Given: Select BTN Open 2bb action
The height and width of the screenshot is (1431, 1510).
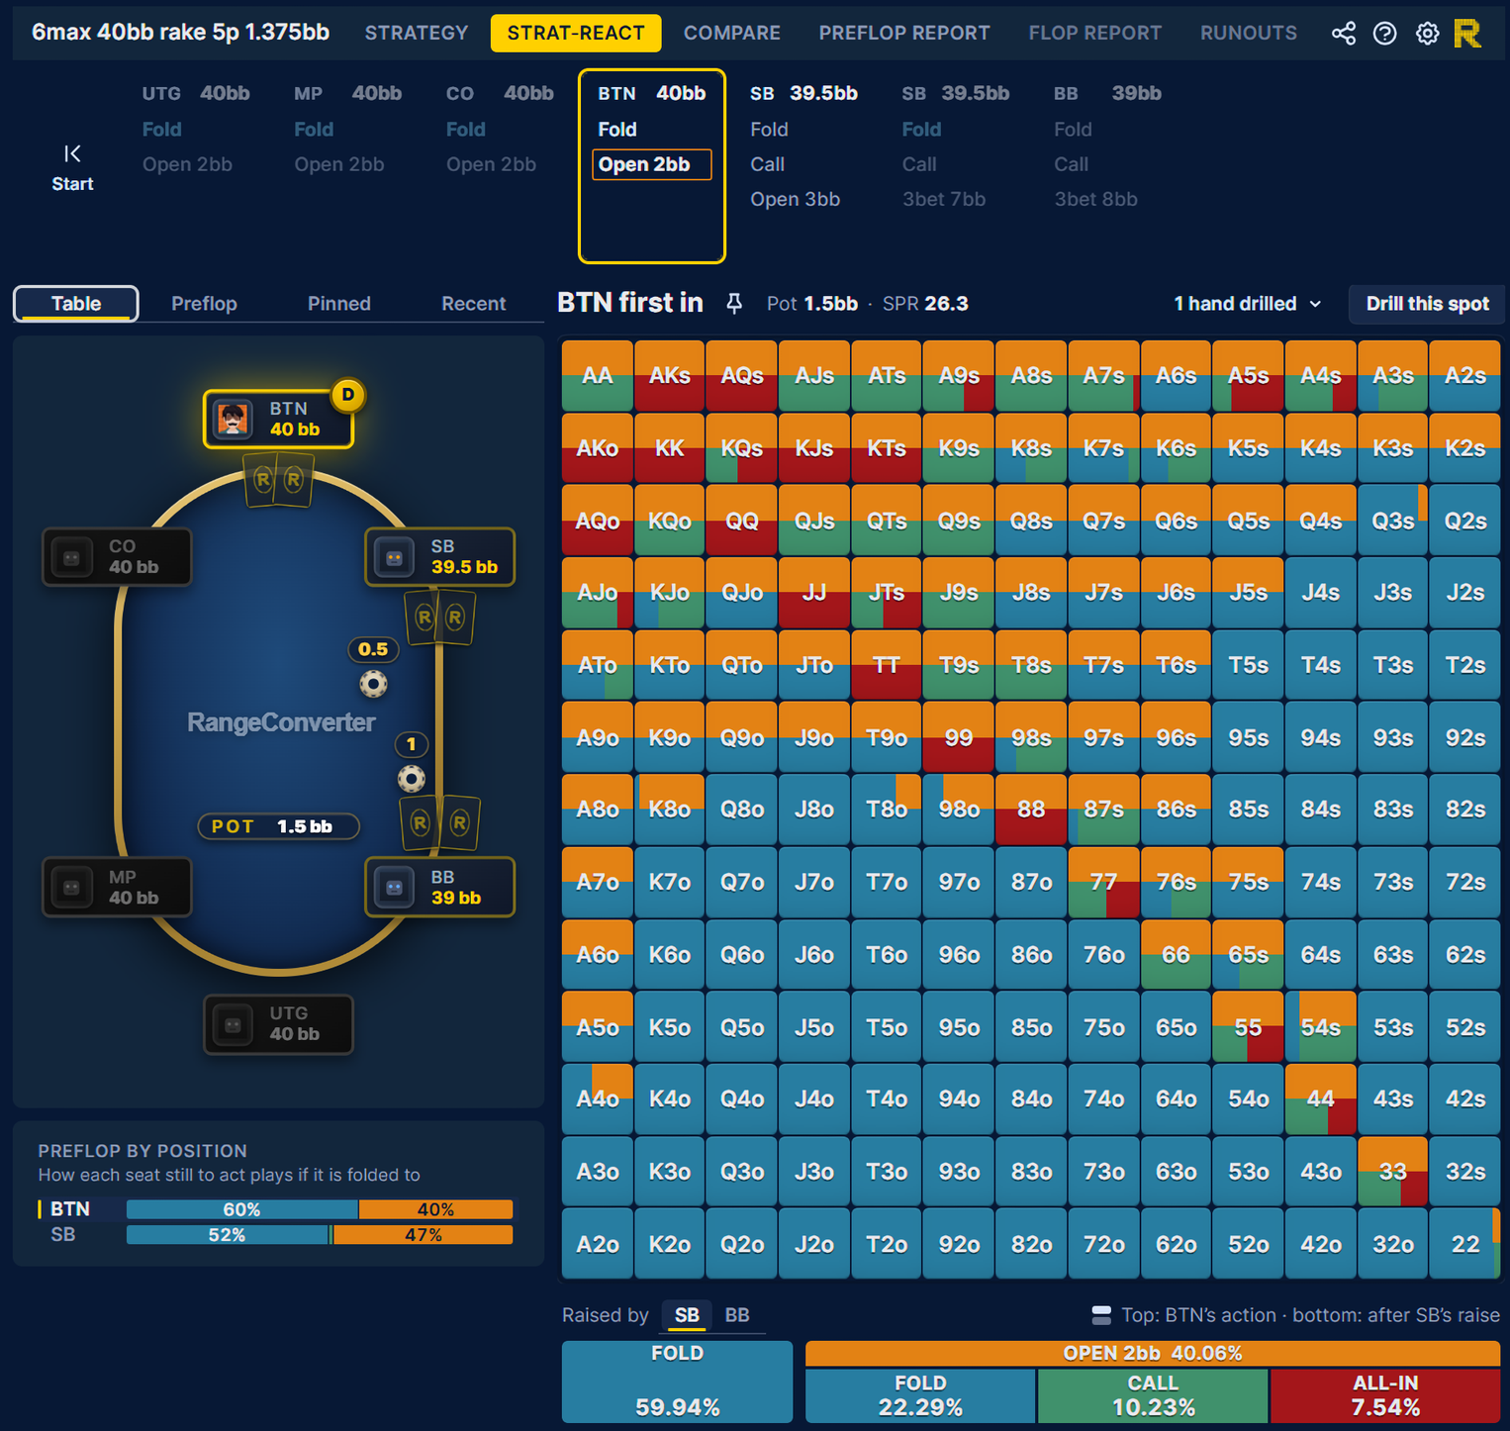Looking at the screenshot, I should [x=651, y=164].
